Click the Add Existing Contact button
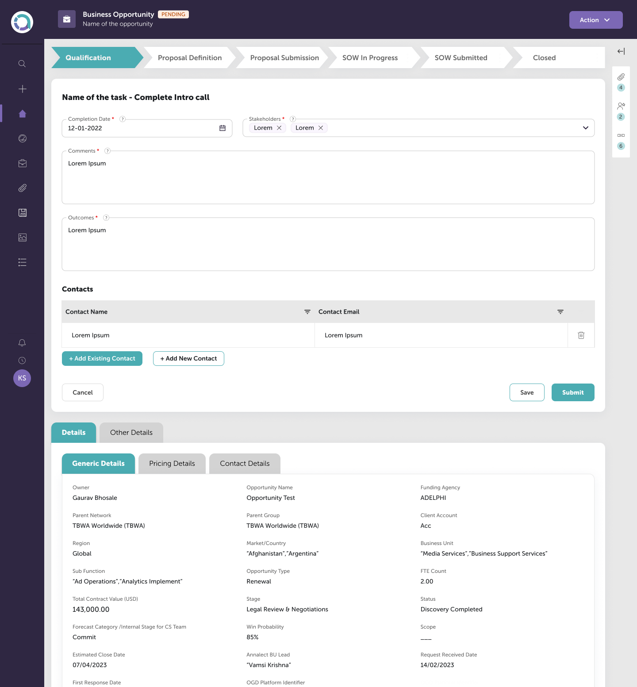The image size is (637, 687). (x=102, y=359)
